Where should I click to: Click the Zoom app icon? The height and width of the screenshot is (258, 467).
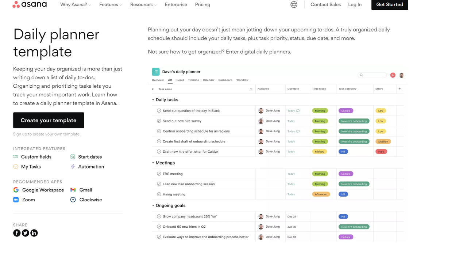pyautogui.click(x=16, y=200)
